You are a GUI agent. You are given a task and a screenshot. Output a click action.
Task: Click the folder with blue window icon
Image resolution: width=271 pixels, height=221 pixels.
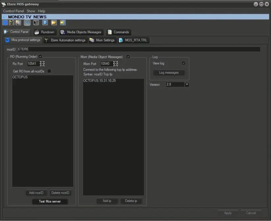pos(63,23)
